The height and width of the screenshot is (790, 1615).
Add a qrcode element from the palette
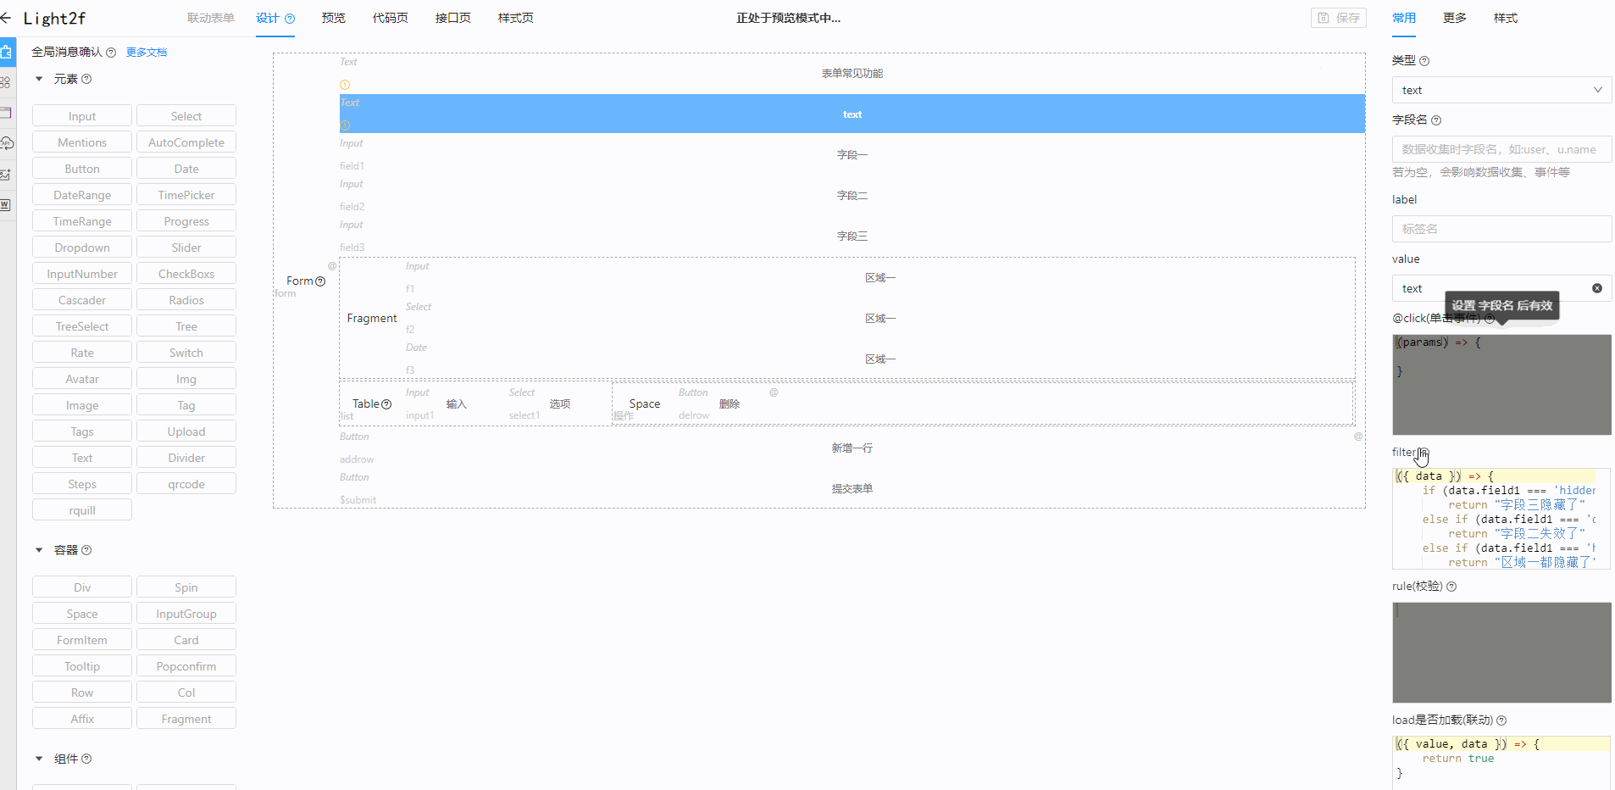(x=186, y=484)
